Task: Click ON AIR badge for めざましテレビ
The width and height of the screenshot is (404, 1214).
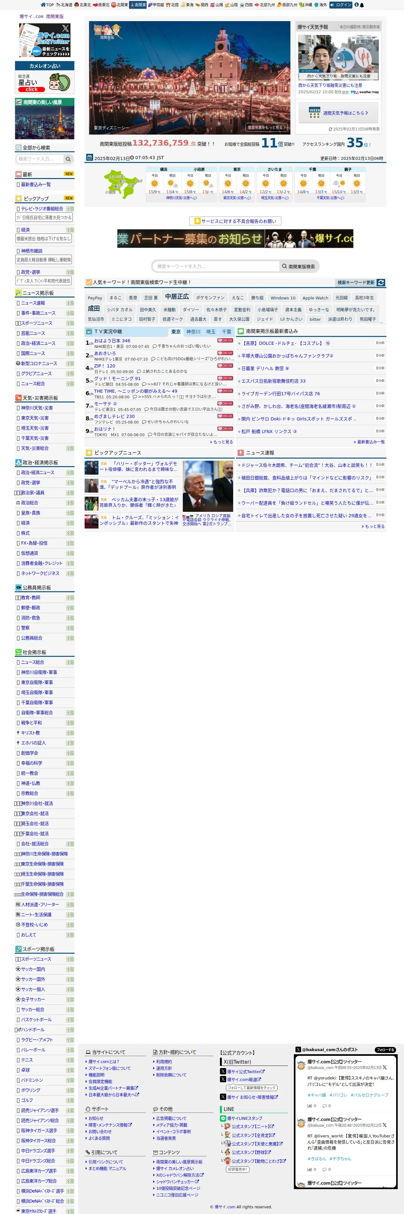Action: click(x=225, y=416)
